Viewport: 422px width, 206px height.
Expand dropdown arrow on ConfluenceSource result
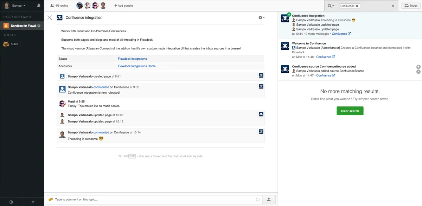point(418,72)
